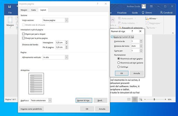Increase Conta per value

[x=141, y=50]
